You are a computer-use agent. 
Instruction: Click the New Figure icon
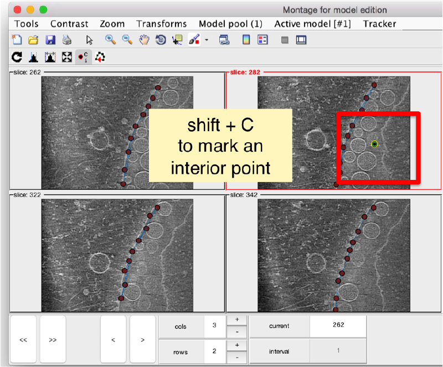coord(17,40)
